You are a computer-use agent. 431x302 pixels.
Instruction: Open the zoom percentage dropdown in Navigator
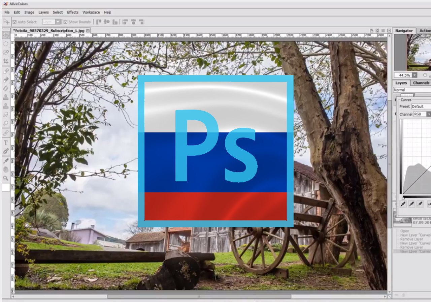(x=415, y=75)
